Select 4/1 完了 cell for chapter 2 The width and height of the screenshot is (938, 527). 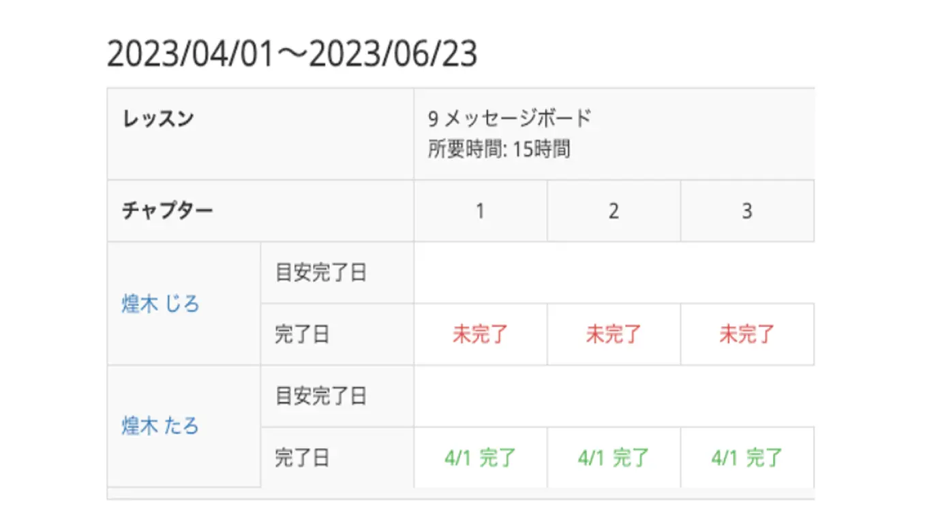(614, 458)
